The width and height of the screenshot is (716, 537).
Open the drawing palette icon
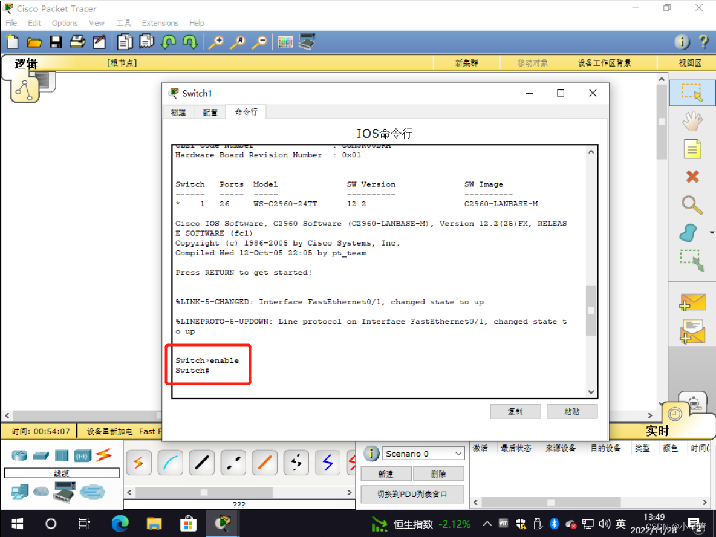click(x=285, y=42)
